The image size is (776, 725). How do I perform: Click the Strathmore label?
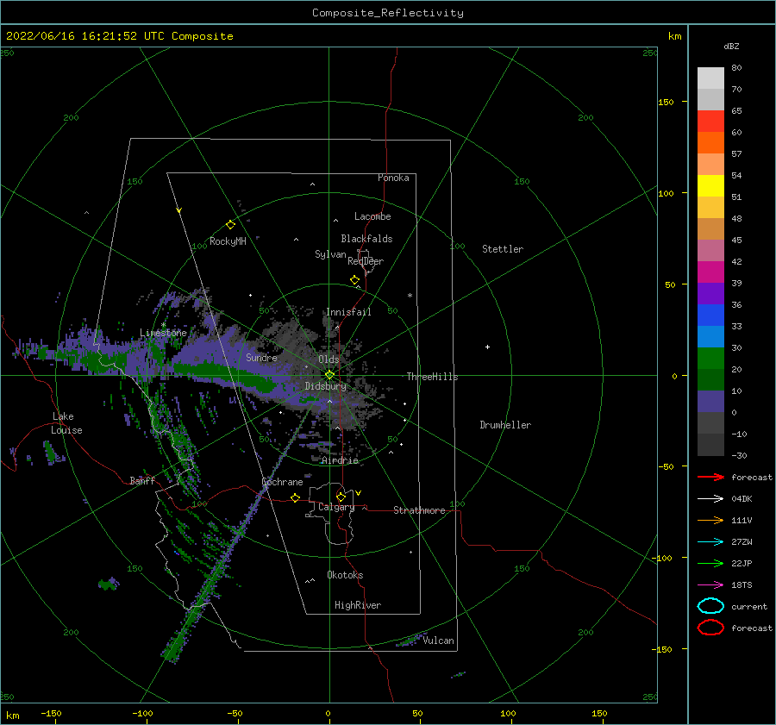click(x=419, y=510)
